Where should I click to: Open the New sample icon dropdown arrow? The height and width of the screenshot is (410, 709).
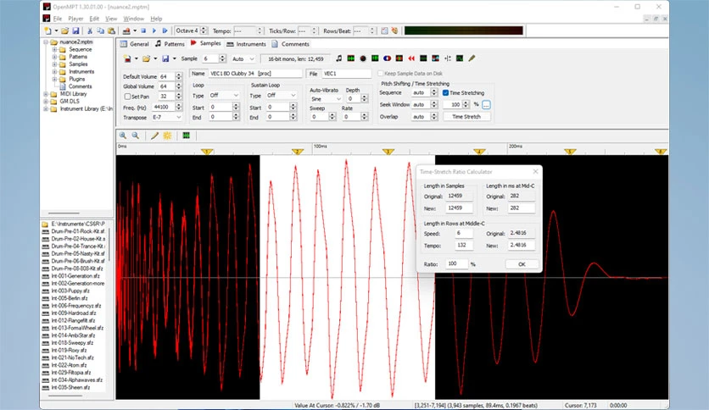(136, 58)
